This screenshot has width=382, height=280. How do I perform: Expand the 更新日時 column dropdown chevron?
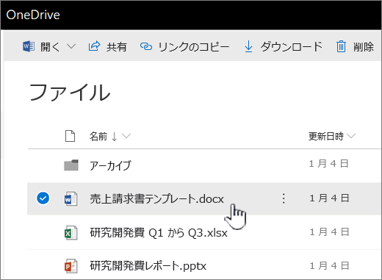pyautogui.click(x=351, y=136)
